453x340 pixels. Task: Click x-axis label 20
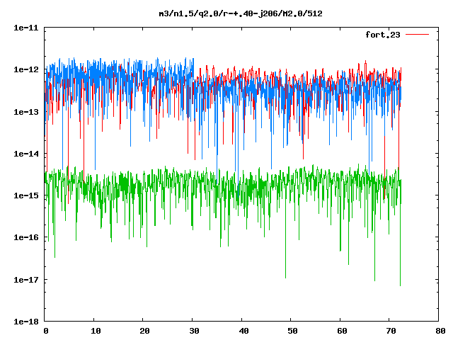pos(144,331)
